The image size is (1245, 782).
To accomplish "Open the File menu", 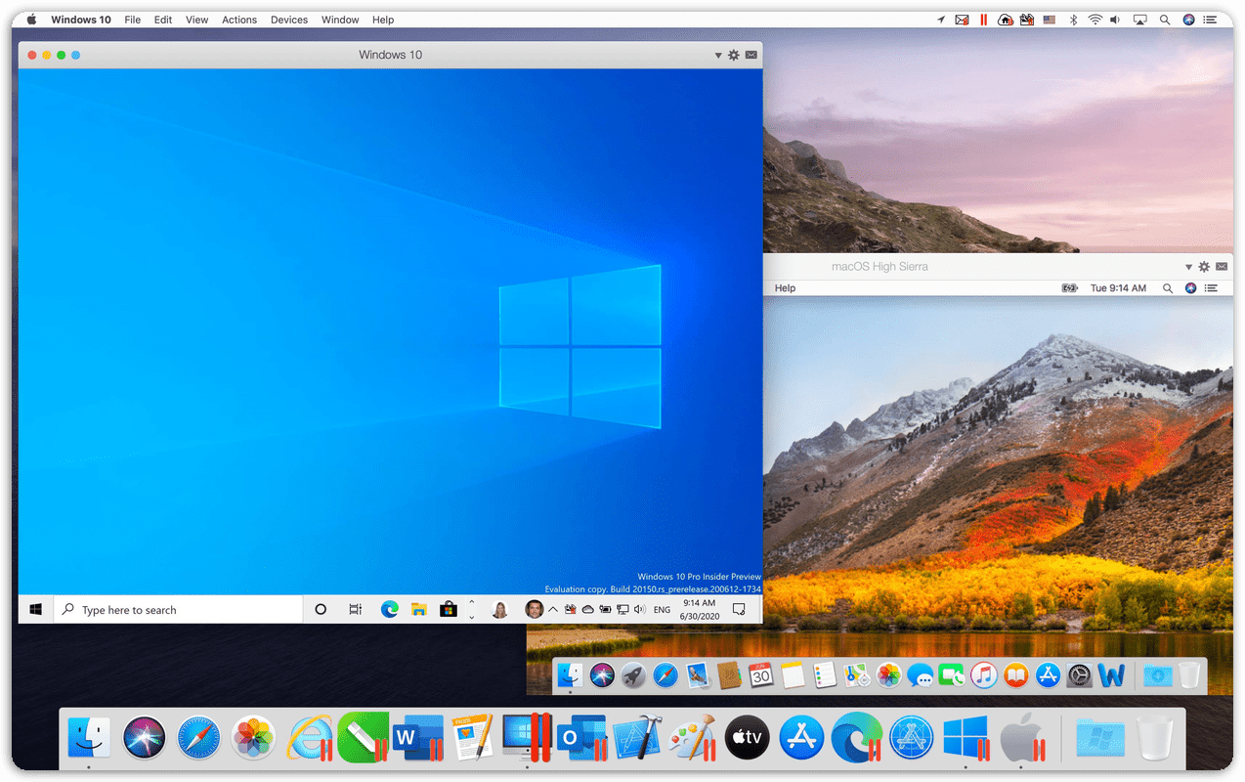I will tap(133, 20).
